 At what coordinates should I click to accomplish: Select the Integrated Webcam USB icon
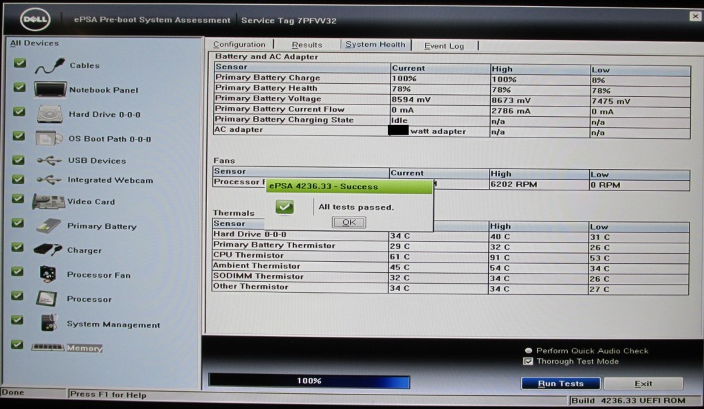49,179
